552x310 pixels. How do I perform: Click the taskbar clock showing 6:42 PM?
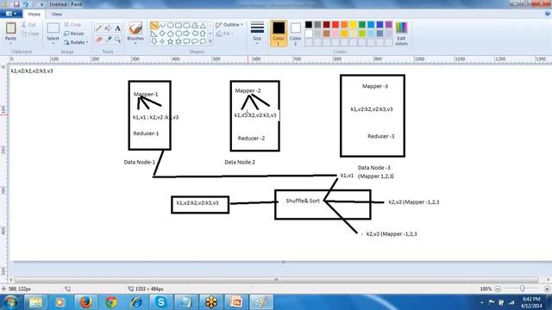(531, 302)
